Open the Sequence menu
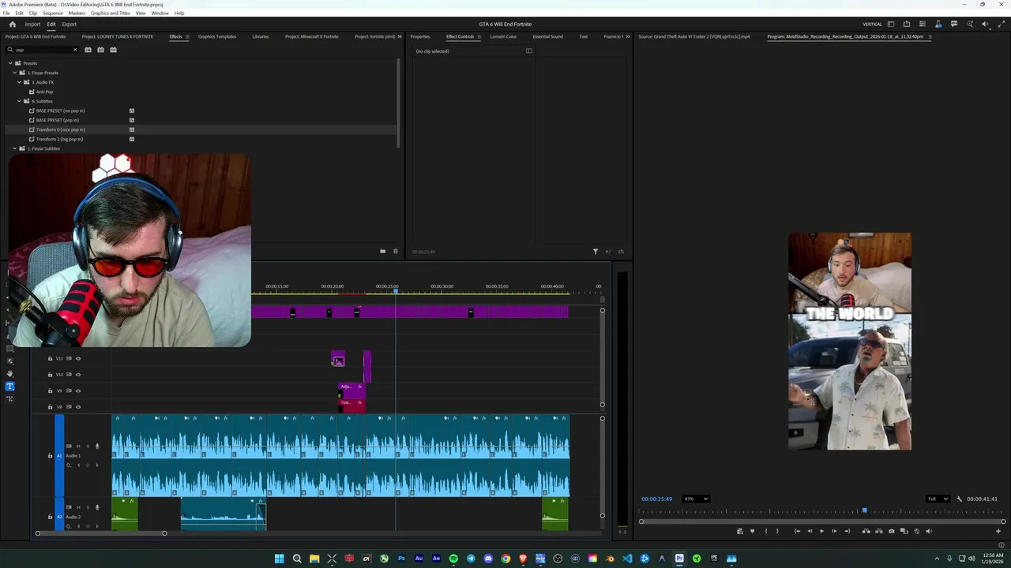Image resolution: width=1011 pixels, height=568 pixels. click(x=53, y=13)
